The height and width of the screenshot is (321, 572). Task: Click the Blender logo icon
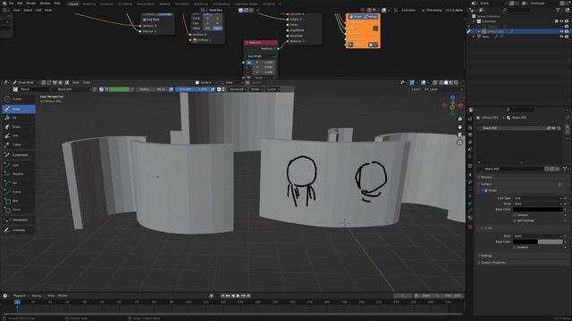pos(4,4)
